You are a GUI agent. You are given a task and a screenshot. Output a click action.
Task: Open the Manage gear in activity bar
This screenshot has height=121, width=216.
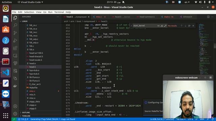click(15, 114)
